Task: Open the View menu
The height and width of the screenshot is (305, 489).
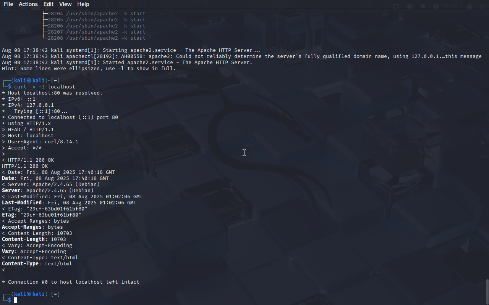Action: pyautogui.click(x=65, y=4)
